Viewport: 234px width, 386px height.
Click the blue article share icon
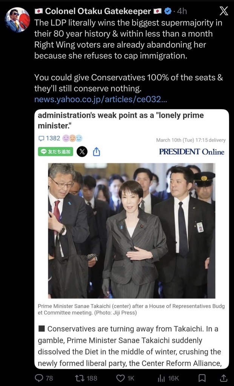pos(96,152)
